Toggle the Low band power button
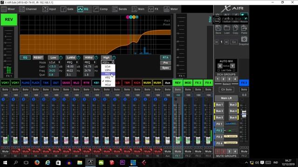The width and height of the screenshot is (298, 167). coord(61,58)
